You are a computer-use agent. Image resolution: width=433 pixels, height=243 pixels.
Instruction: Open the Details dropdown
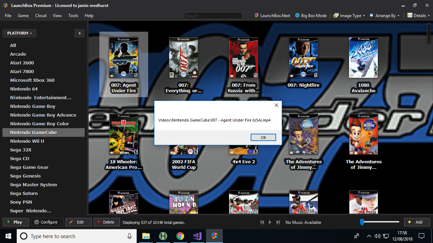tap(418, 15)
